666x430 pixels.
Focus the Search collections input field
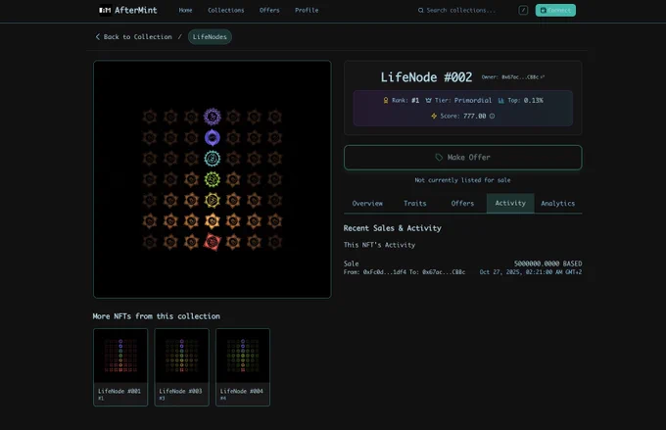[461, 10]
